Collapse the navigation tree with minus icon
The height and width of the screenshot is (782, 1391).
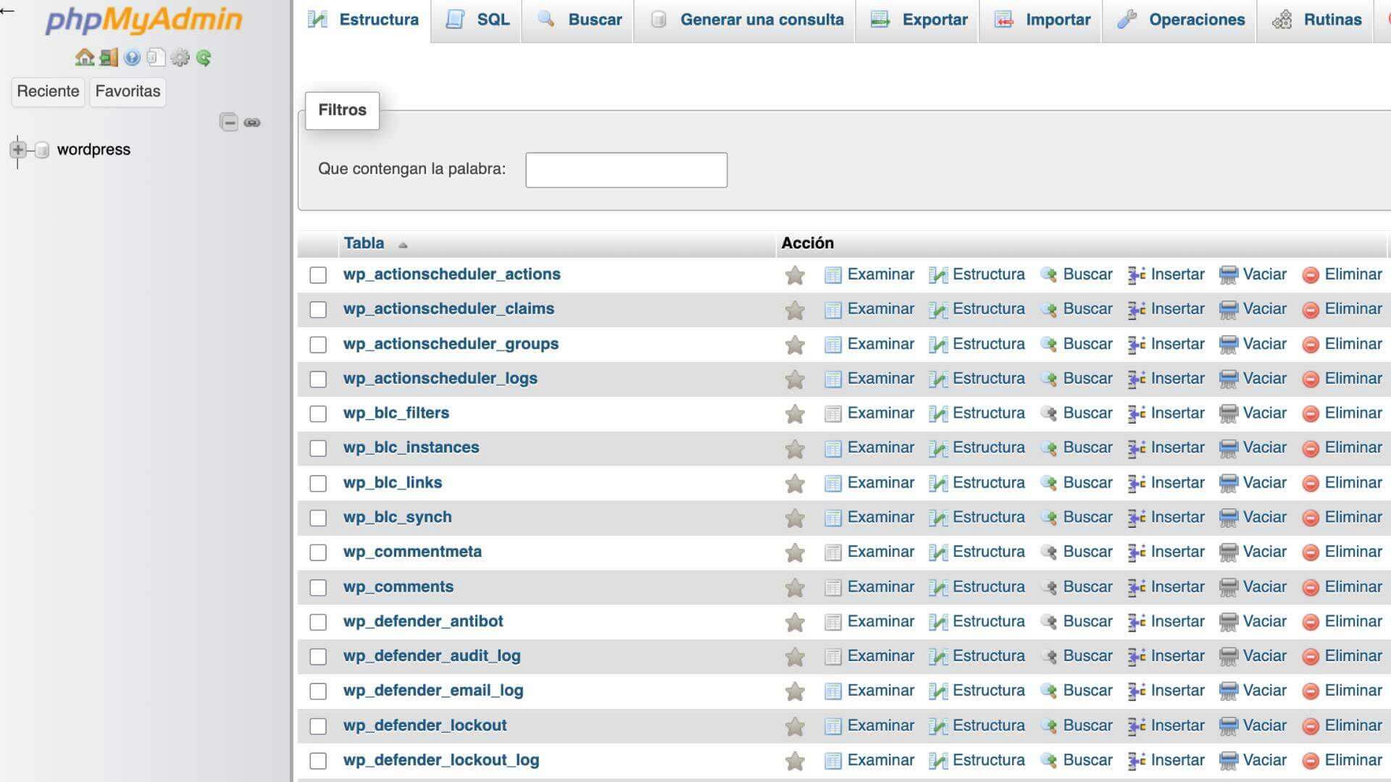click(x=227, y=122)
